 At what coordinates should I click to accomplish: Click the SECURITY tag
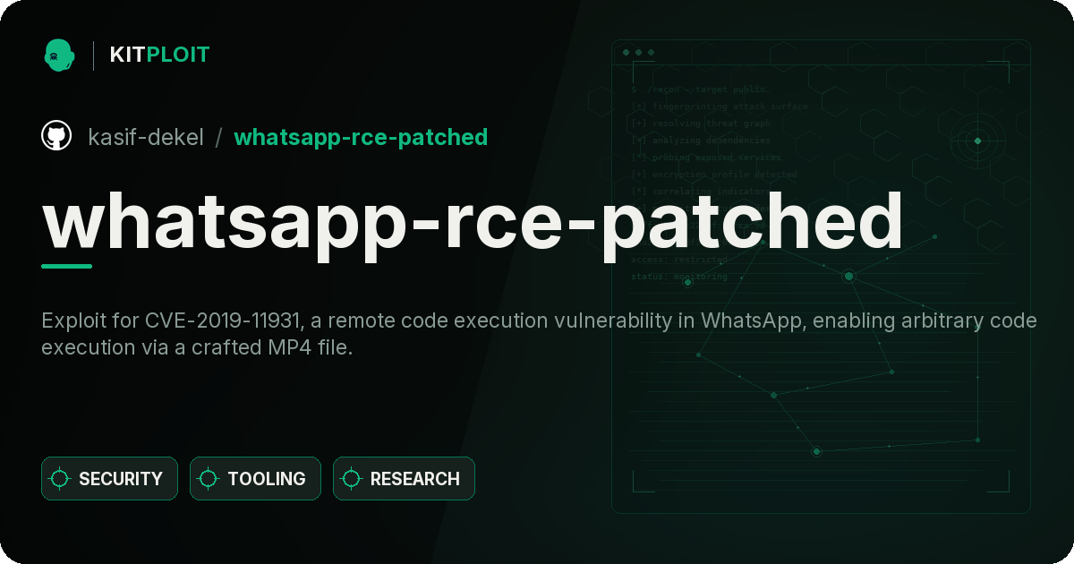click(109, 478)
